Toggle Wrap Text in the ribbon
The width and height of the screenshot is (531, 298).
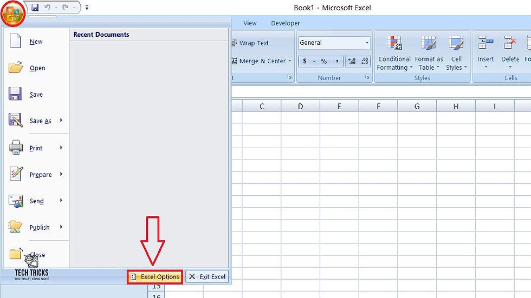[250, 43]
